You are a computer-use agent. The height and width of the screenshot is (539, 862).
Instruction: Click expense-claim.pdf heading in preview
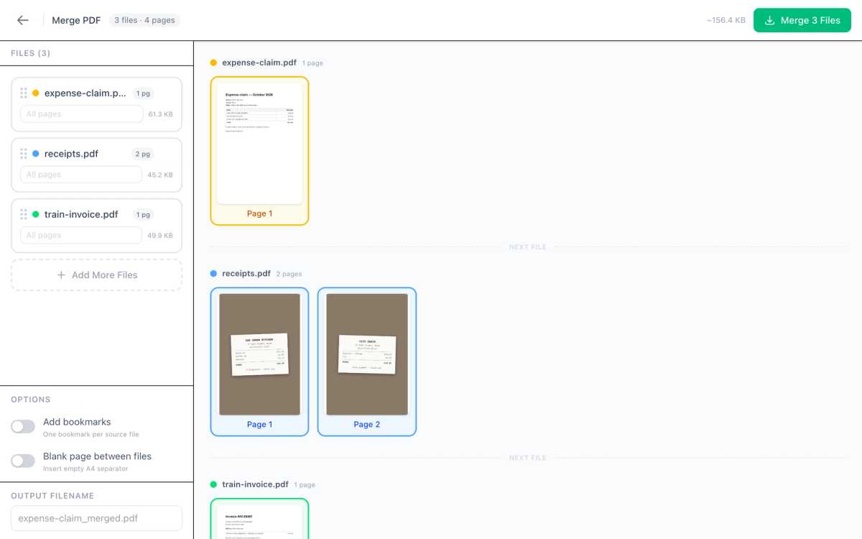(x=259, y=63)
